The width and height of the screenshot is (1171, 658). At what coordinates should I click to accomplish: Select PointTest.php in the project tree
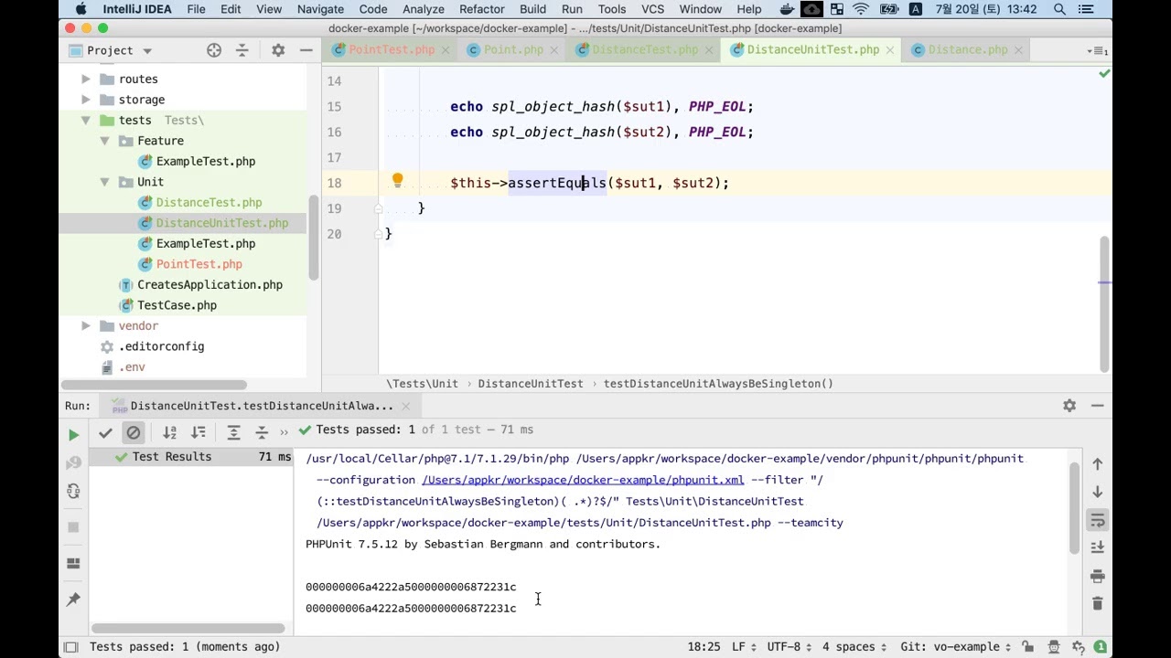point(199,264)
